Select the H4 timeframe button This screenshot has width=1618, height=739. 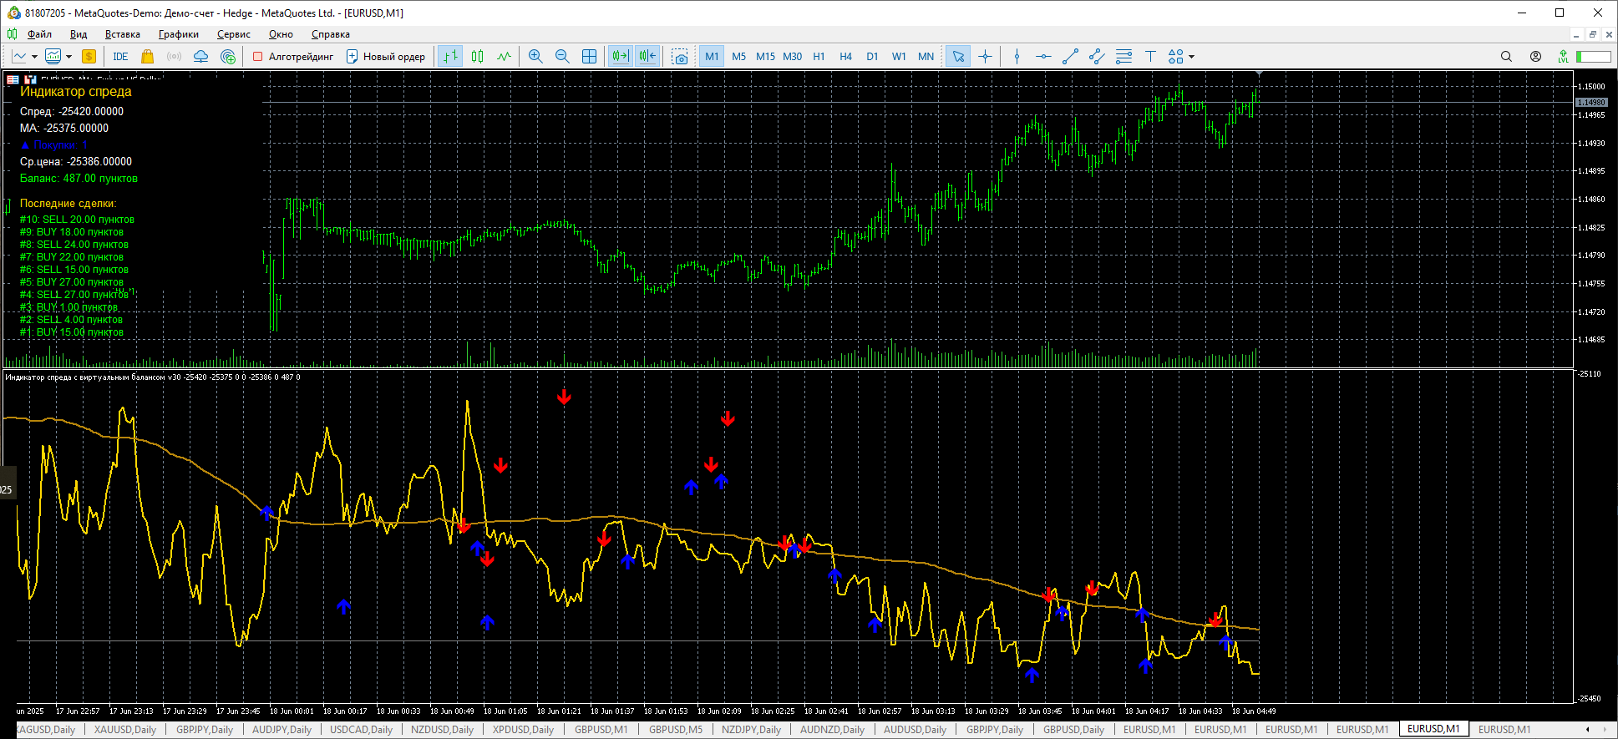[845, 57]
